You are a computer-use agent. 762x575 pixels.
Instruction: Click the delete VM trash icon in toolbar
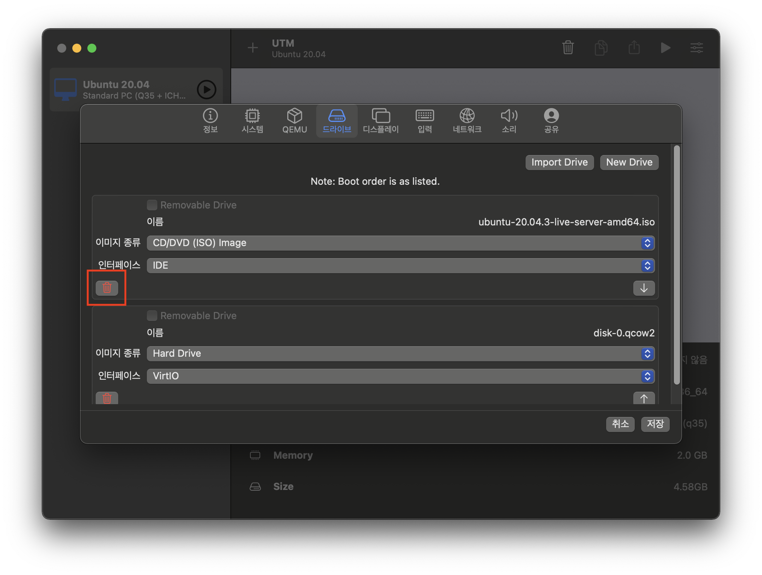568,48
